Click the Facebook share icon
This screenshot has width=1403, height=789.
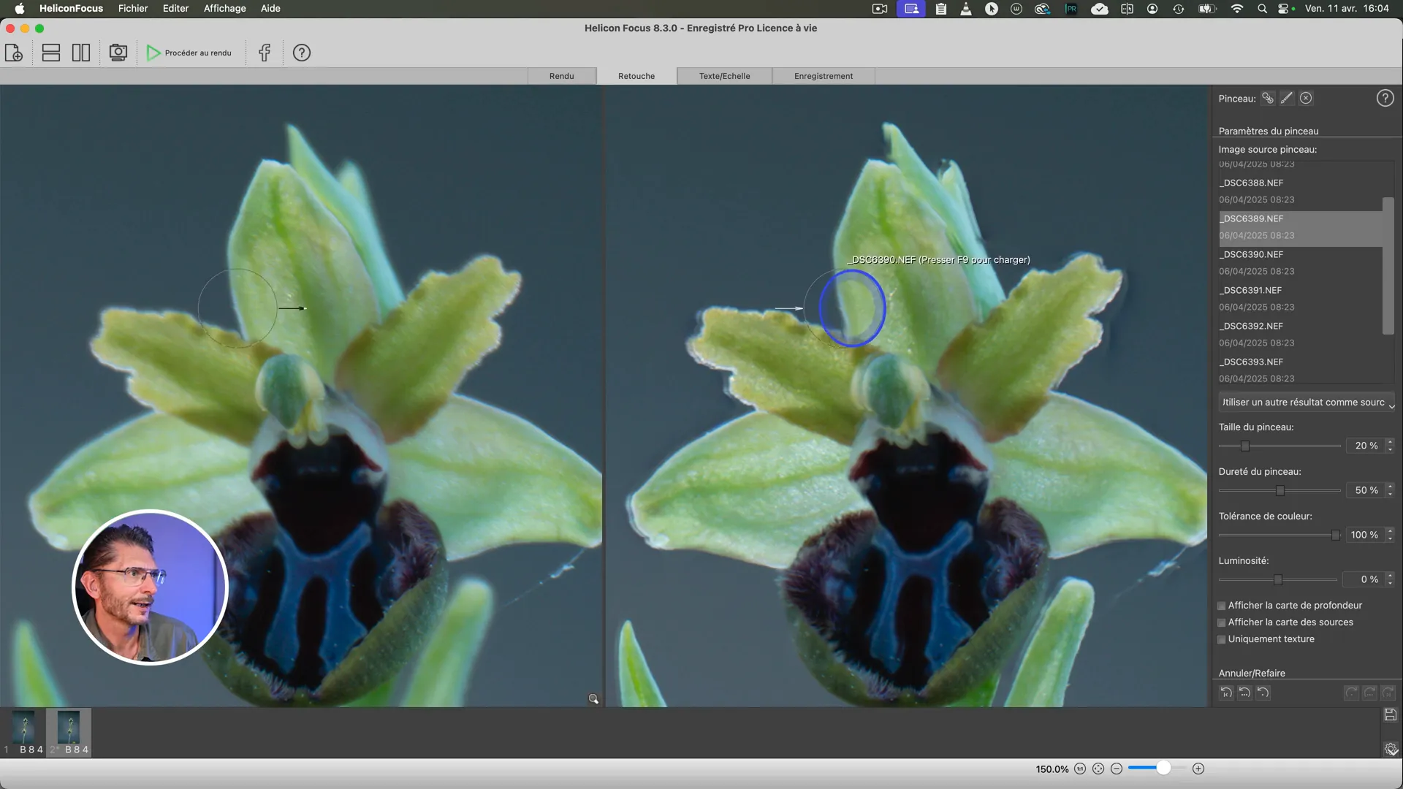pos(265,53)
